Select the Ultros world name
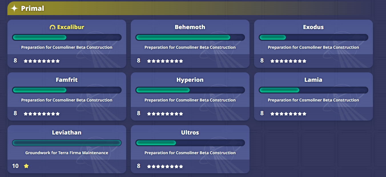The width and height of the screenshot is (386, 177). point(190,133)
